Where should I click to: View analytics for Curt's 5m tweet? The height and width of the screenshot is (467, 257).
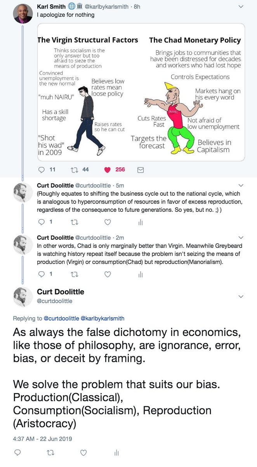pos(141,222)
